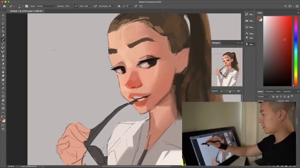Switch to the Paths tab
Viewport: 300px width, 168px height.
[x=278, y=91]
